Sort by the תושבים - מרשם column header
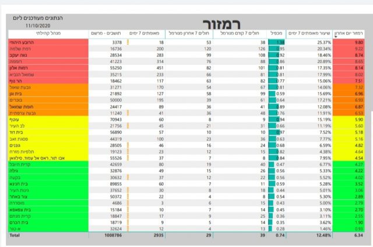The height and width of the screenshot is (247, 373). tap(108, 34)
